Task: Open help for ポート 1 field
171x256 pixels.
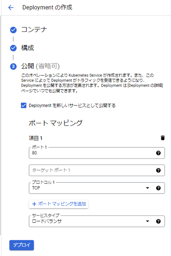Action: 158,153
